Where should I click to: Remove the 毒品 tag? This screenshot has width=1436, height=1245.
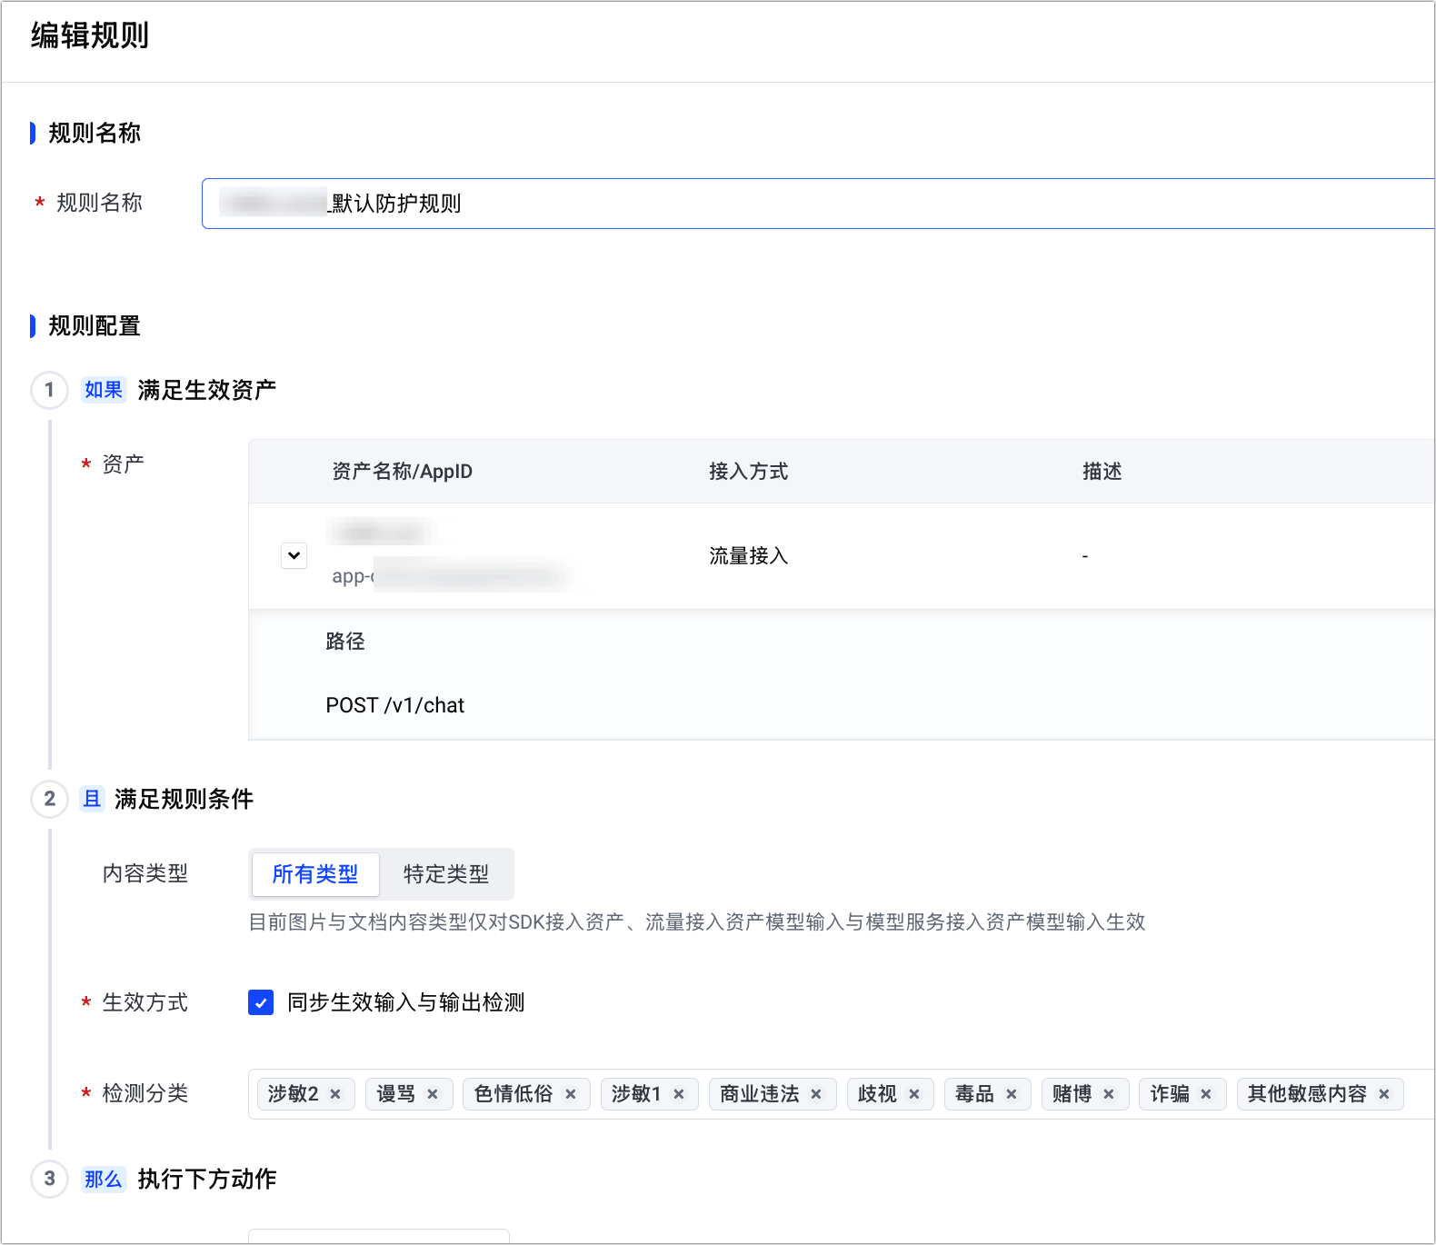pyautogui.click(x=1012, y=1094)
